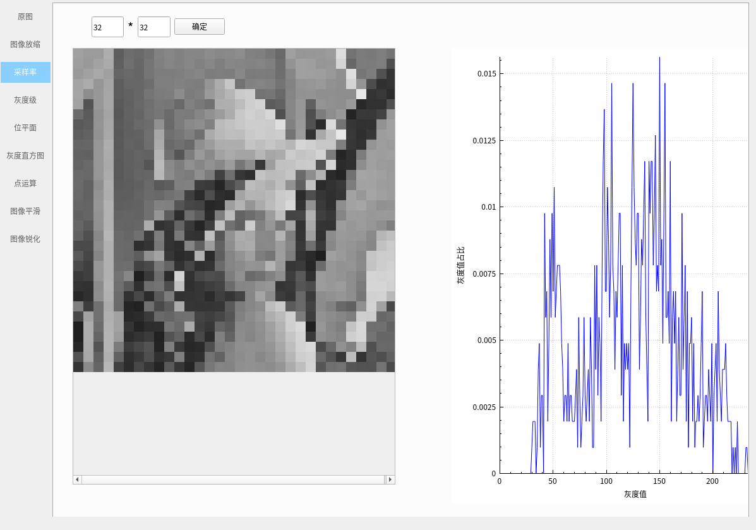Open 灰度直方图 tab
Viewport: 756px width, 530px height.
25,155
